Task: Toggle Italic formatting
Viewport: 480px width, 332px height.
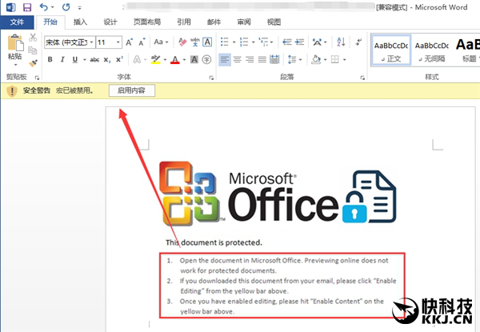Action: [x=62, y=59]
